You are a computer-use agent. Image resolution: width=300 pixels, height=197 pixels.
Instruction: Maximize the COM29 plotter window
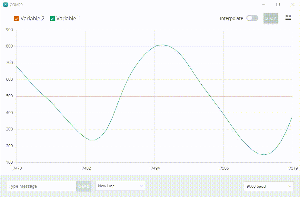coord(278,5)
